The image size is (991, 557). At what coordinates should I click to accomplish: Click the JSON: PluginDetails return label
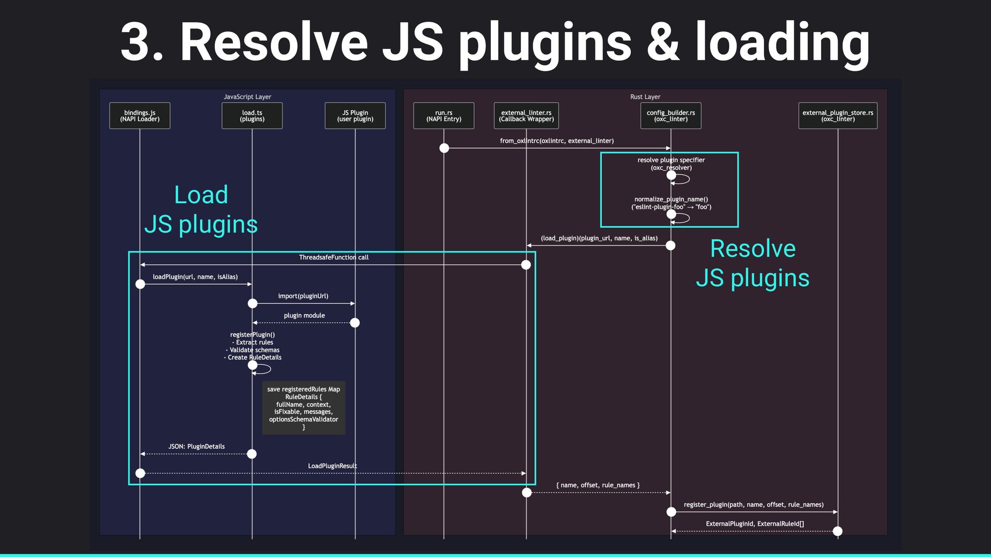point(196,447)
